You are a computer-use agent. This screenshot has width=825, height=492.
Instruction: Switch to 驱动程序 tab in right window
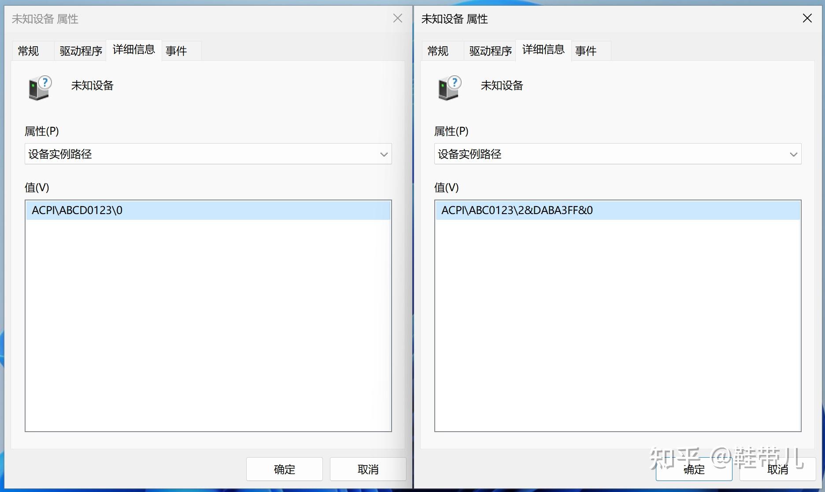pos(490,51)
